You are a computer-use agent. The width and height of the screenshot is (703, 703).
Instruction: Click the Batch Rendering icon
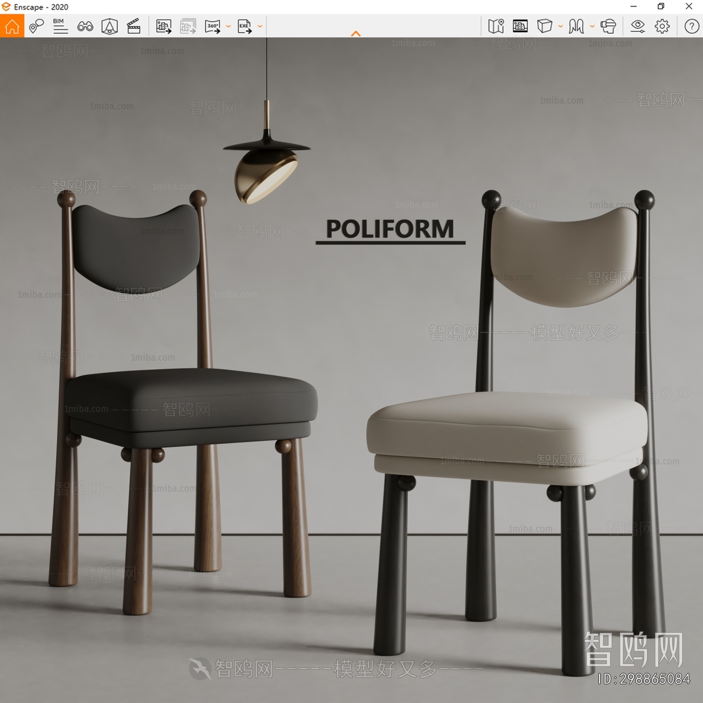[x=188, y=26]
